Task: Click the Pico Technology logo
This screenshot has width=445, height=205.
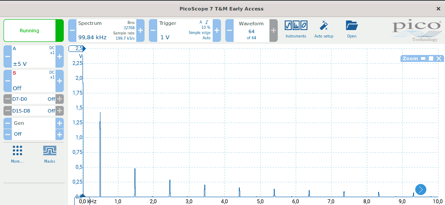Action: coord(417,31)
